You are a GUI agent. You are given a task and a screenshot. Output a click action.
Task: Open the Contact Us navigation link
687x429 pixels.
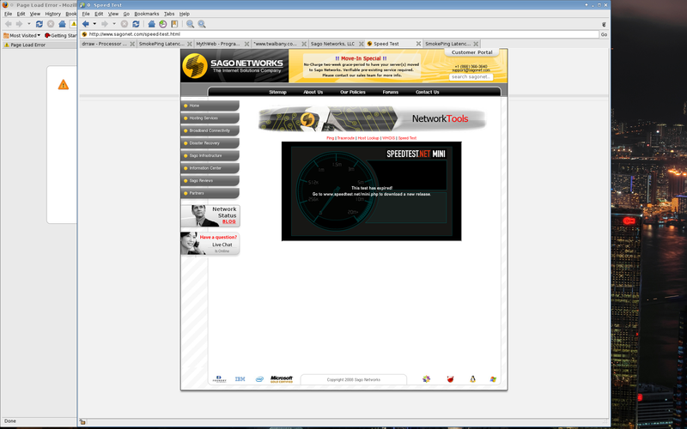click(x=427, y=92)
